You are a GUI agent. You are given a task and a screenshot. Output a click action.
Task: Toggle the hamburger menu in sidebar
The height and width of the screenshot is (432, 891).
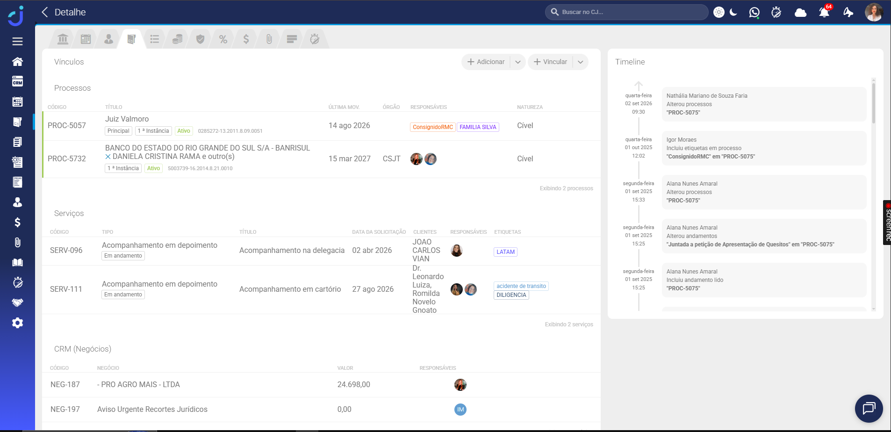click(x=17, y=42)
